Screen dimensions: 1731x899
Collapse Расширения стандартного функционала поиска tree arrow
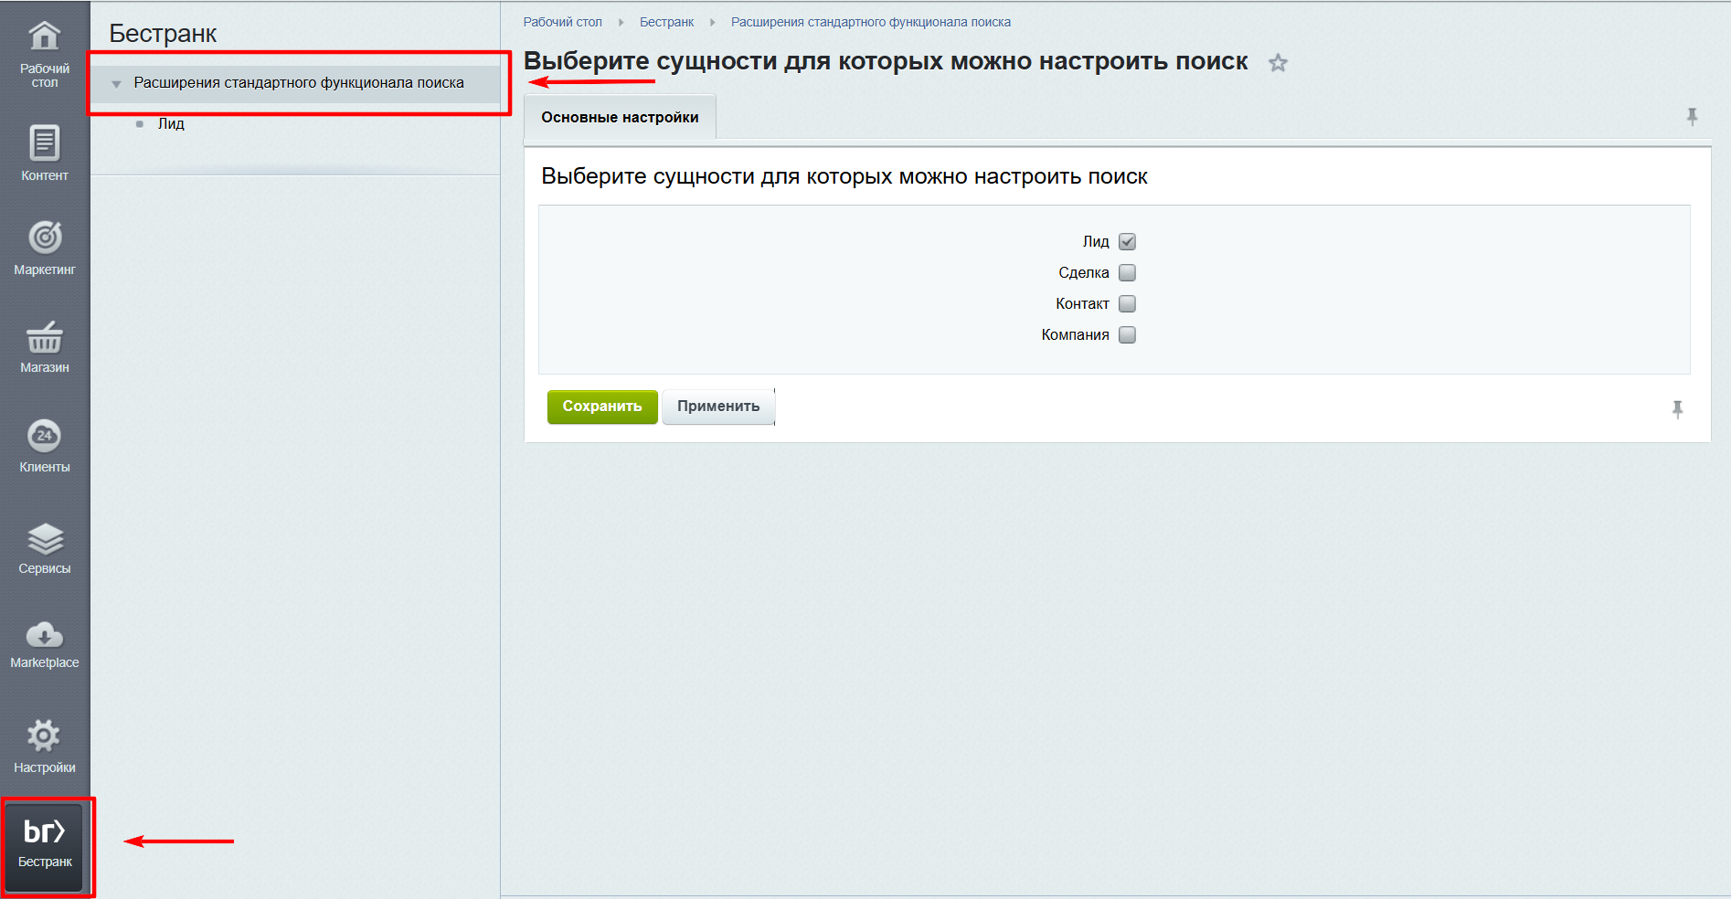116,84
